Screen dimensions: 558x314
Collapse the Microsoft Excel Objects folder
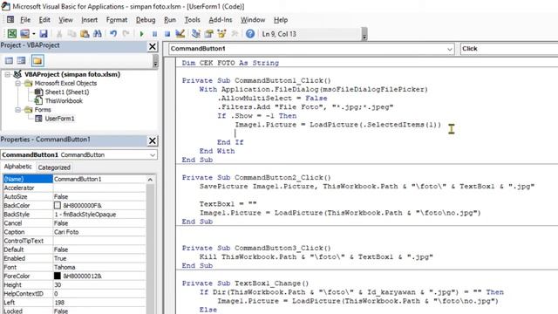click(17, 84)
